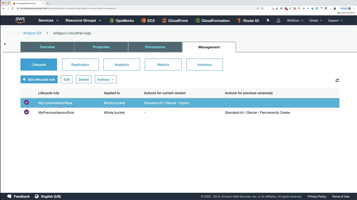Screen dimensions: 357x200
Task: Open the Analytics sub-tab
Action: click(122, 64)
